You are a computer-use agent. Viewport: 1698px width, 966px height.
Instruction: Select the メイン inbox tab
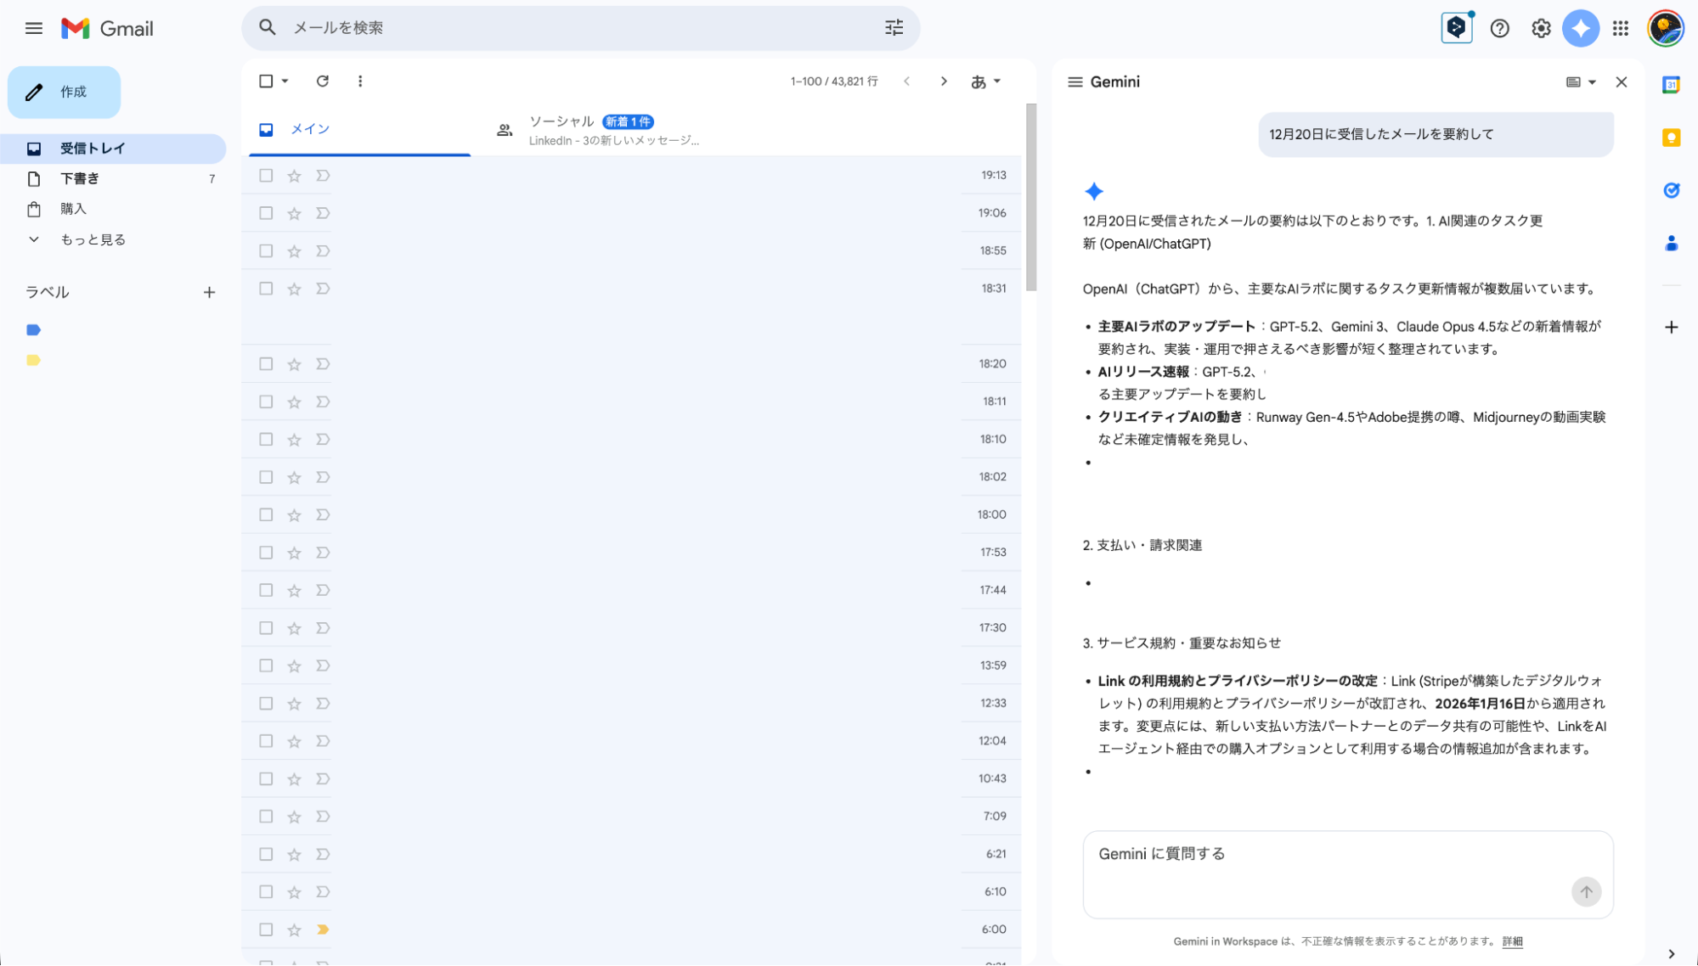[311, 129]
